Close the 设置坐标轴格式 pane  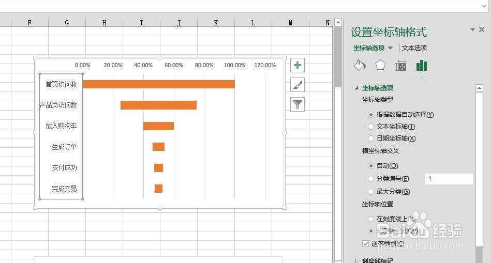point(482,29)
